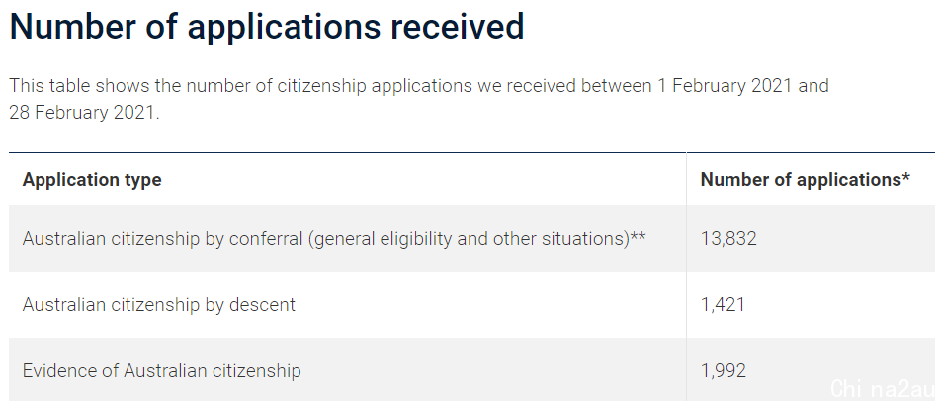Screen dimensions: 940x401
Task: Click the '28 February 2021' date text
Action: point(82,112)
